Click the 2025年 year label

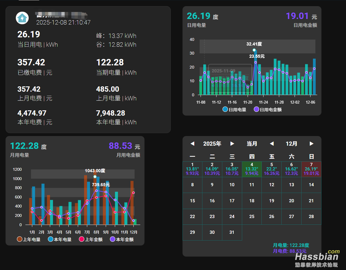point(212,144)
